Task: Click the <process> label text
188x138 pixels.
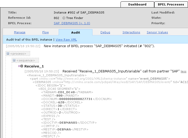Action: point(18,54)
